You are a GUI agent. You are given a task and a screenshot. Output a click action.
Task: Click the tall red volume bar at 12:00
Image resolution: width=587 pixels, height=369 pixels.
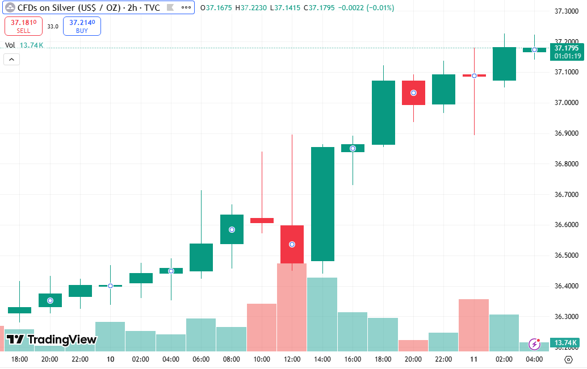pos(292,307)
